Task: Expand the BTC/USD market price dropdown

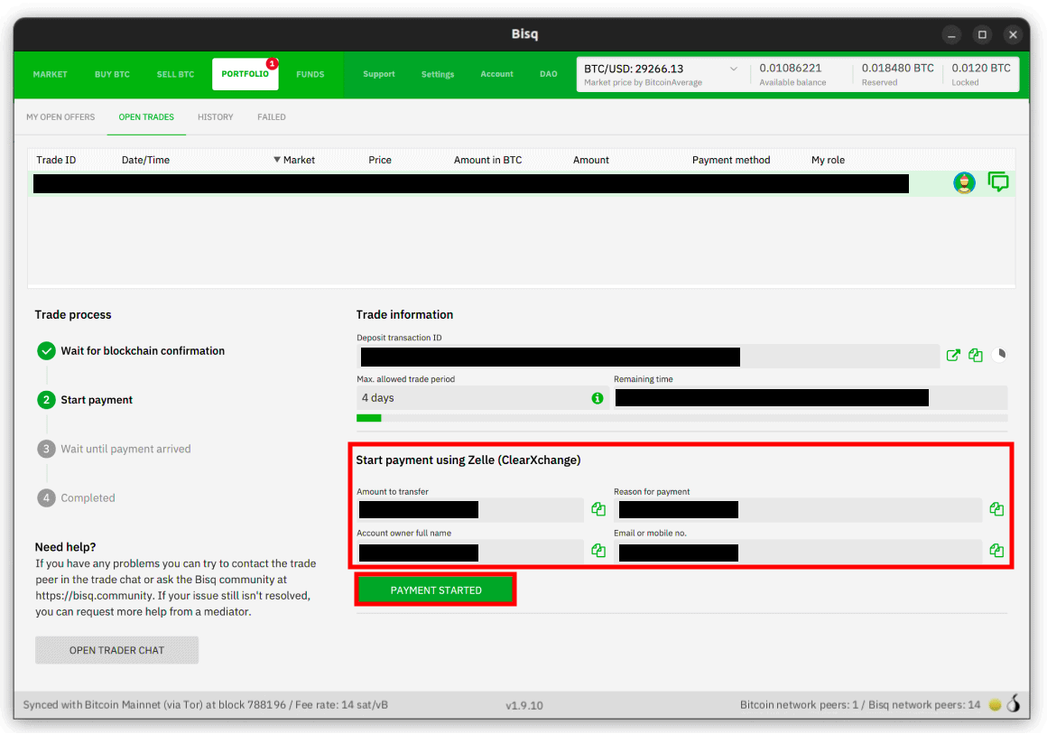Action: coord(733,69)
